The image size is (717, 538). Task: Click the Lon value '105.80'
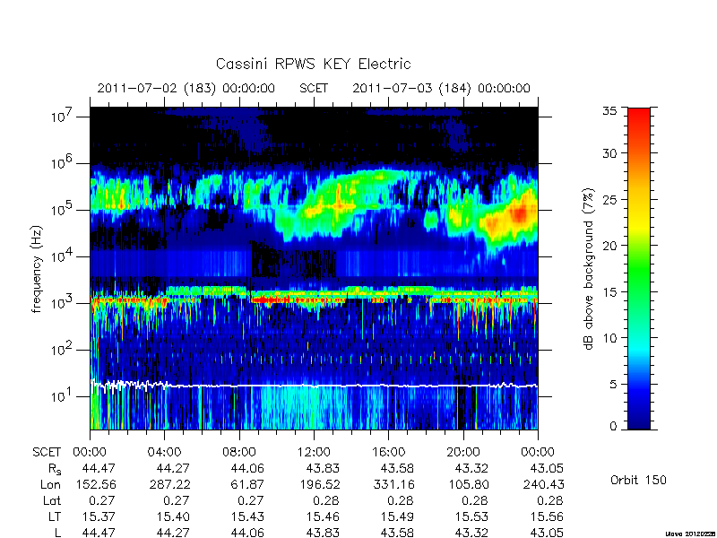pos(469,484)
